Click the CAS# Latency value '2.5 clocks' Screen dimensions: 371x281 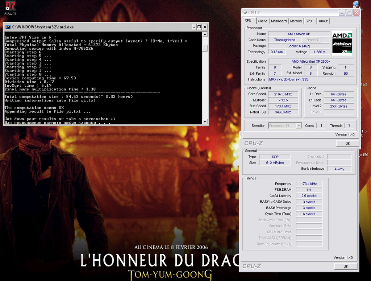tap(309, 196)
